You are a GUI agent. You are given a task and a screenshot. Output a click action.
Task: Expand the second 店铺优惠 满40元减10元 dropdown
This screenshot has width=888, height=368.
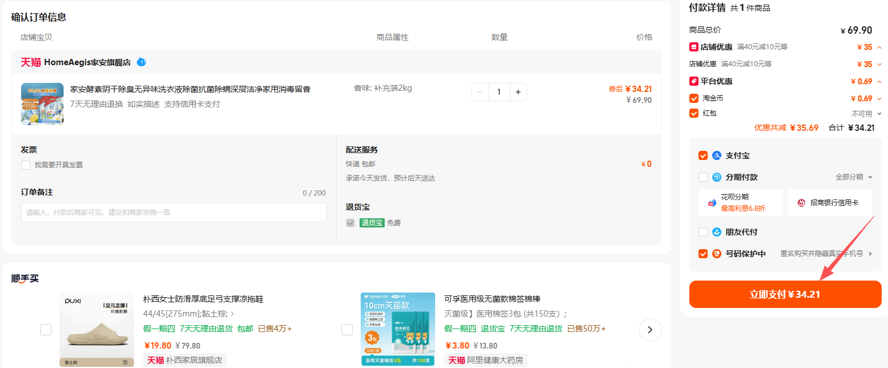coord(879,64)
